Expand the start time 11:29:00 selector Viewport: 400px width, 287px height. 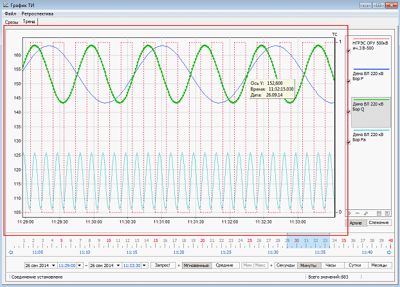click(x=79, y=265)
